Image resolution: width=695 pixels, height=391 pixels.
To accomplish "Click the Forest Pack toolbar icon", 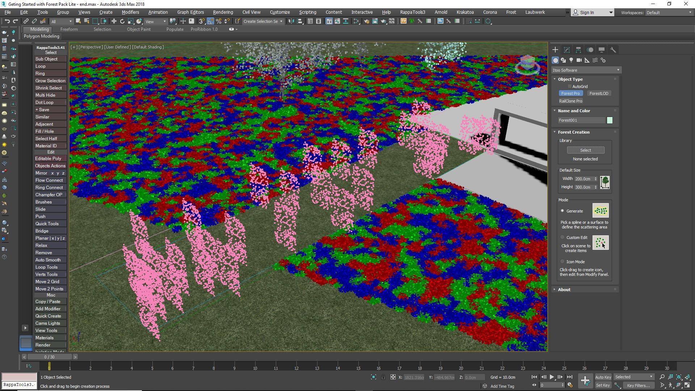I will coord(404,21).
